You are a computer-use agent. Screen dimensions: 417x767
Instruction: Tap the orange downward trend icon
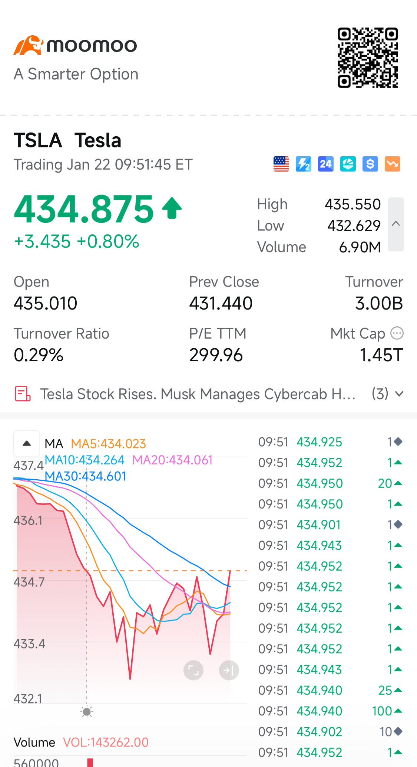[x=393, y=164]
